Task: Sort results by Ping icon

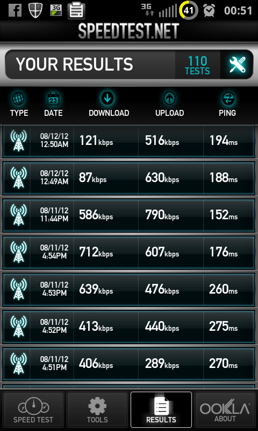Action: coord(227,99)
